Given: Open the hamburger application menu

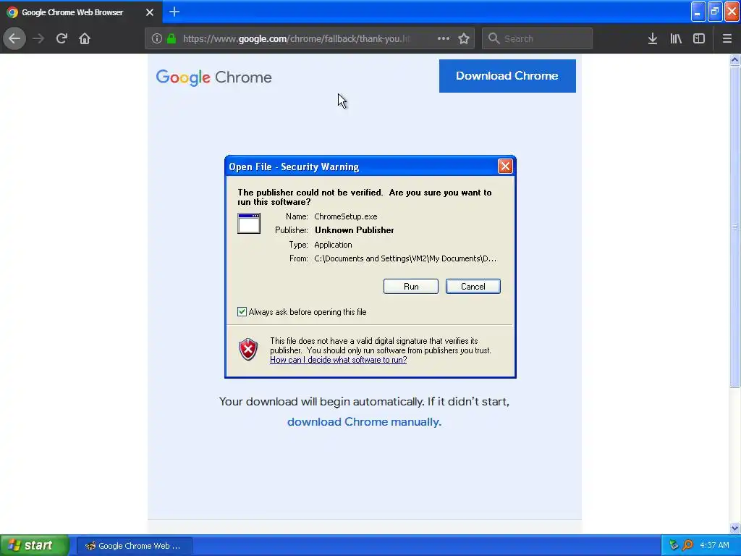Looking at the screenshot, I should click(727, 38).
